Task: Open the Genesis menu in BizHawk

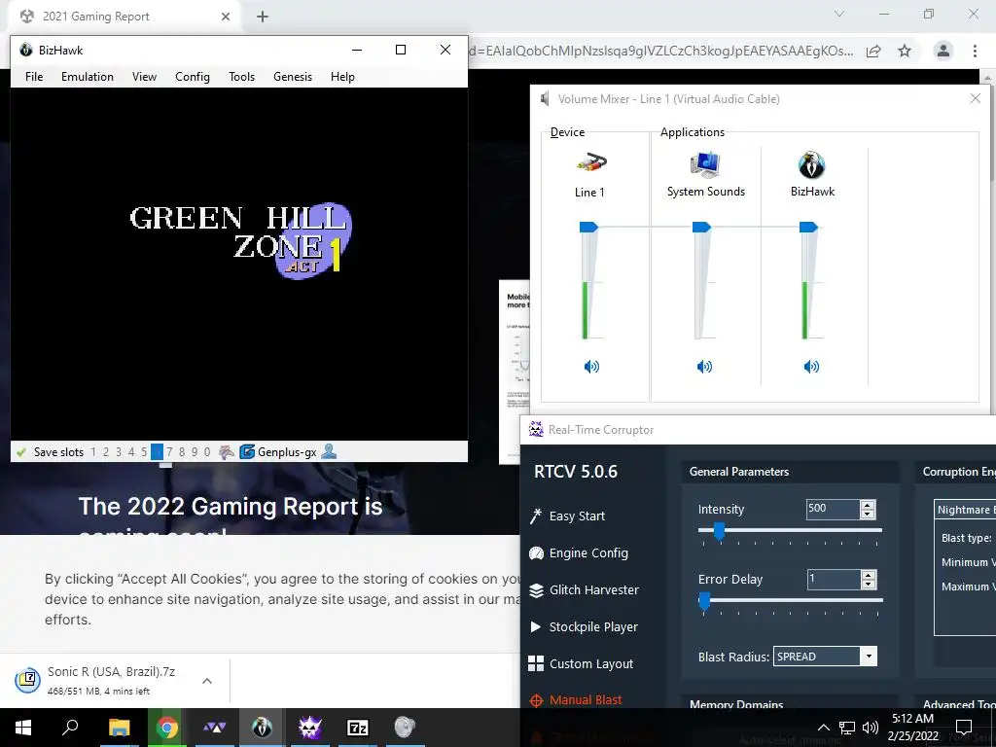Action: click(293, 77)
